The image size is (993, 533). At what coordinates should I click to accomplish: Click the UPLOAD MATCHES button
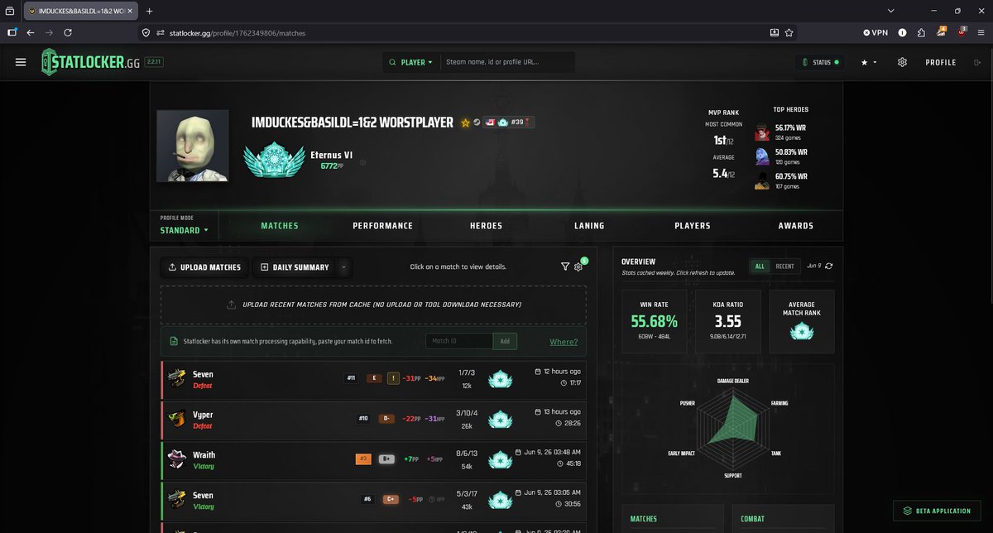[204, 267]
